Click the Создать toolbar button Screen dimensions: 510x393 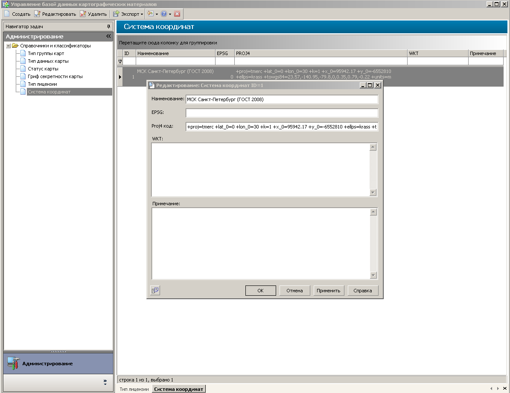tap(17, 14)
